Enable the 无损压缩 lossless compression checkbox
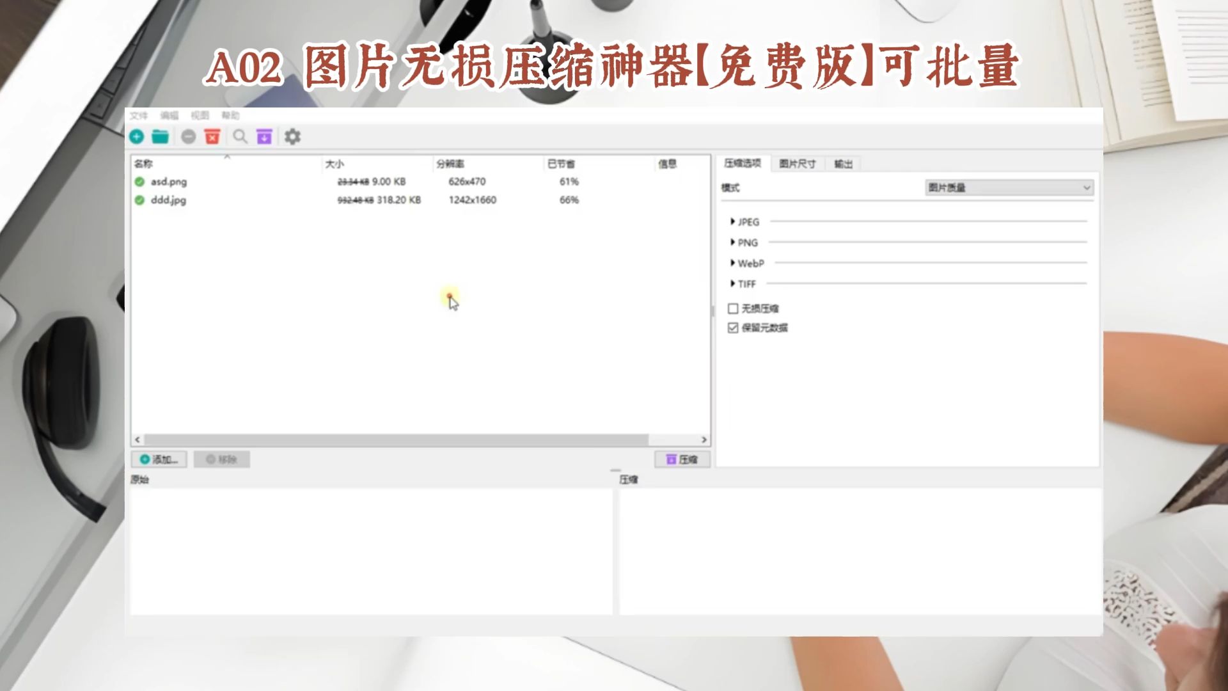 (x=732, y=308)
